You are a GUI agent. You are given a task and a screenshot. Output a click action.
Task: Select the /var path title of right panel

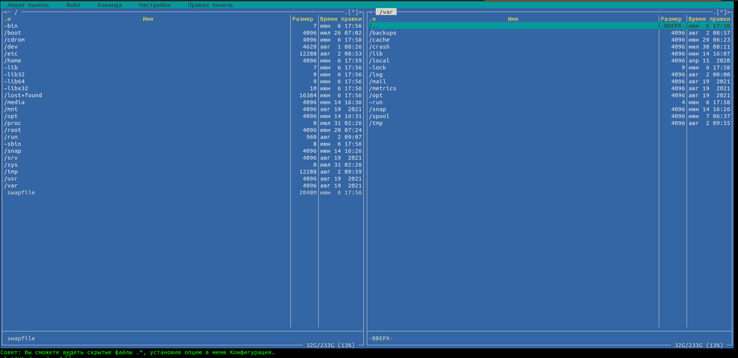coord(386,12)
